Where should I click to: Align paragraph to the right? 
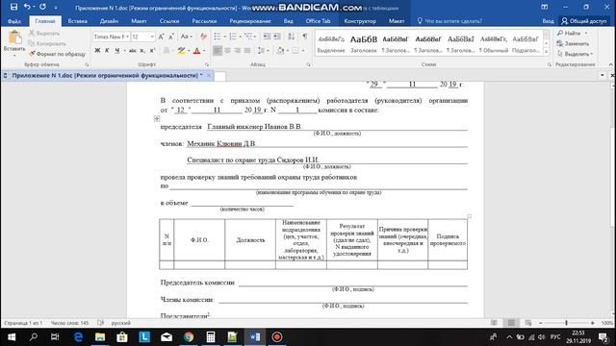(x=238, y=51)
